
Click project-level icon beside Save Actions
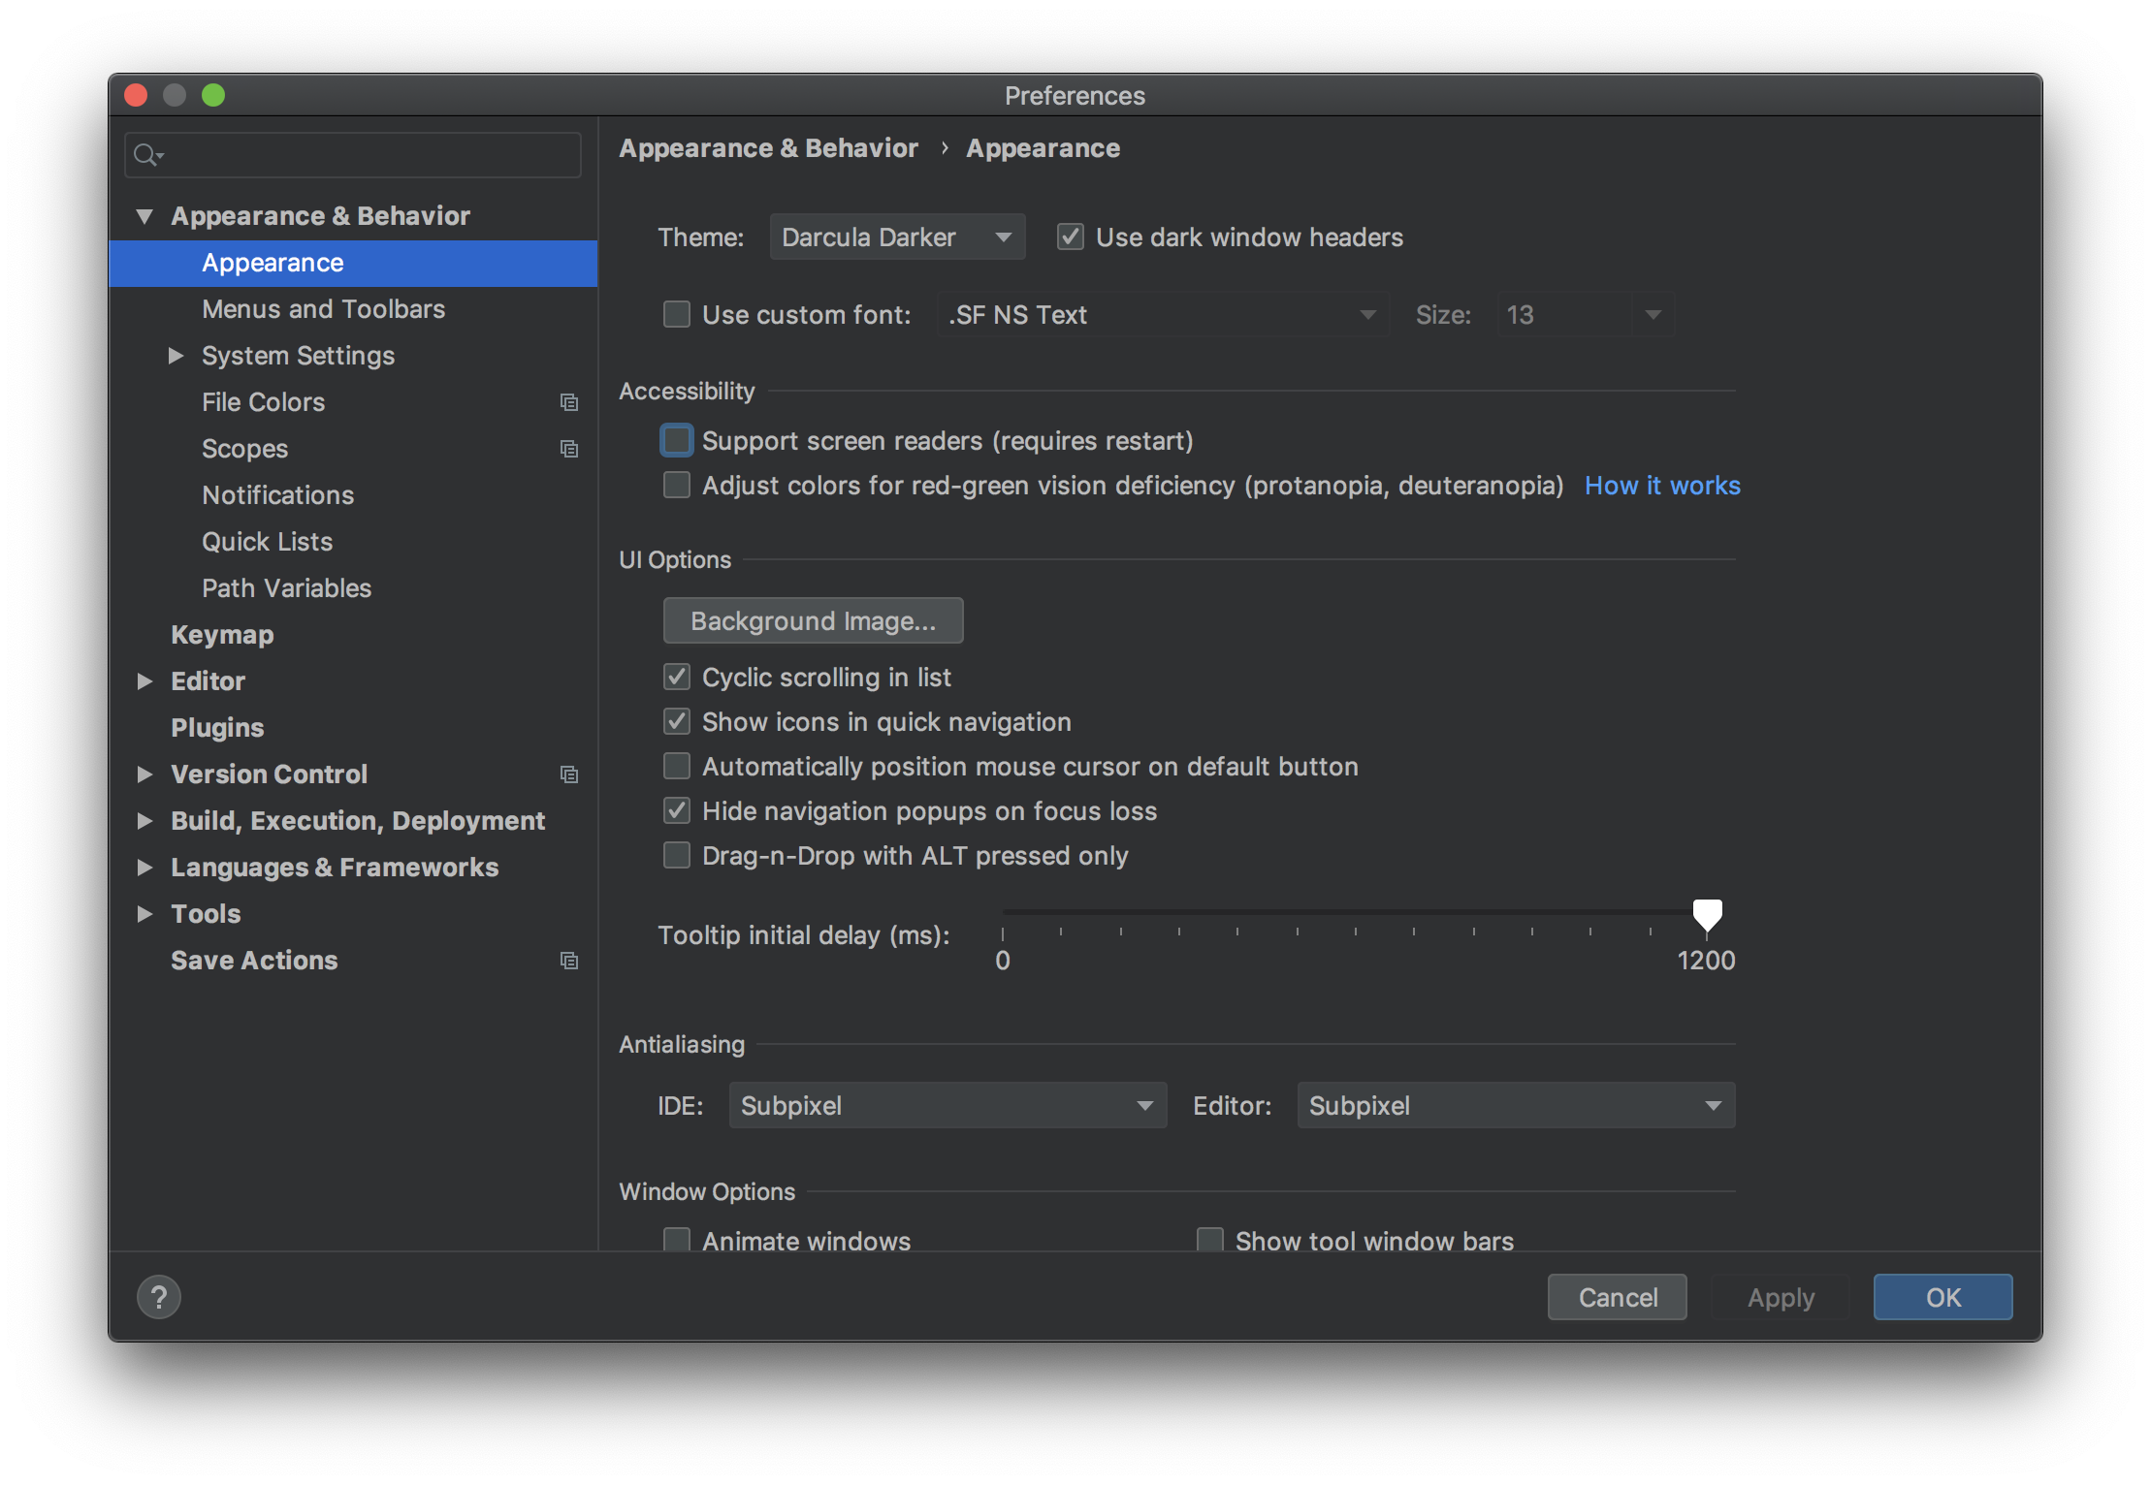coord(569,961)
